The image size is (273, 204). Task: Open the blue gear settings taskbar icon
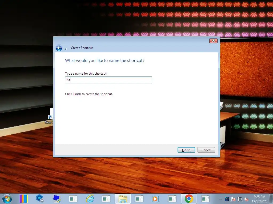point(40,199)
